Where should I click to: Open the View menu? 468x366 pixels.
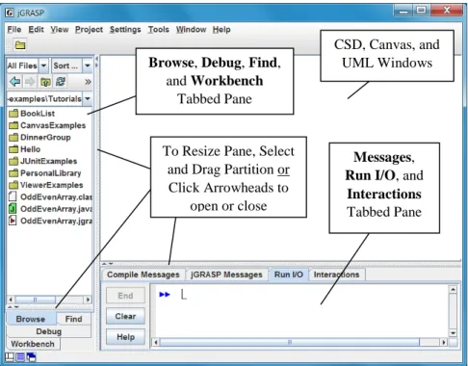(x=60, y=30)
